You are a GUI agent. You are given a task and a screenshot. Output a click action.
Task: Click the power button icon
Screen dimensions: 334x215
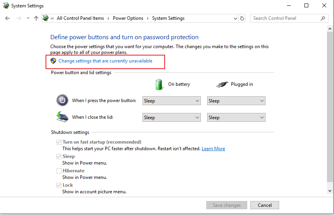[62, 100]
